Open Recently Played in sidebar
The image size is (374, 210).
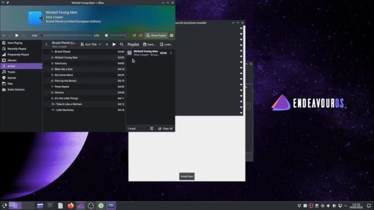(21, 49)
